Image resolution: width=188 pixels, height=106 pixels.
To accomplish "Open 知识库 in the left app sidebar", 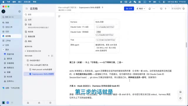I will [x=8, y=77].
